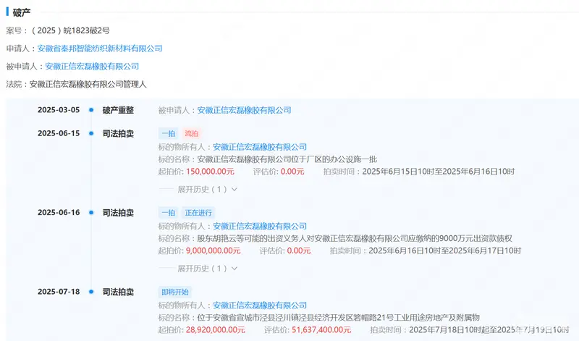Select timeline dot for 2025-07-18

[91, 292]
